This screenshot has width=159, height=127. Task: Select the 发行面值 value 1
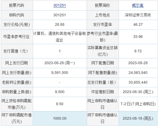click(60, 51)
